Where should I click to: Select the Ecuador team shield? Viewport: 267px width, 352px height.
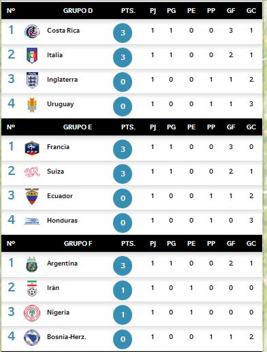pyautogui.click(x=32, y=196)
